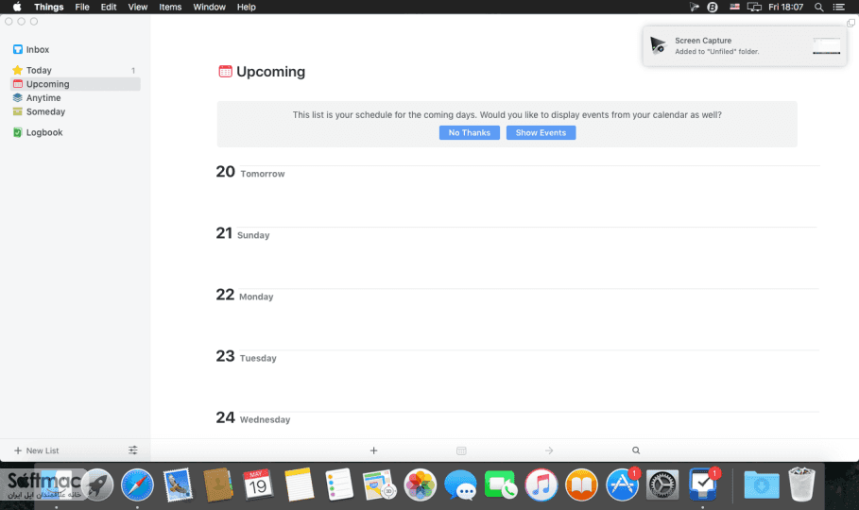Image resolution: width=859 pixels, height=510 pixels.
Task: Open Mail app in the Dock
Action: point(178,485)
